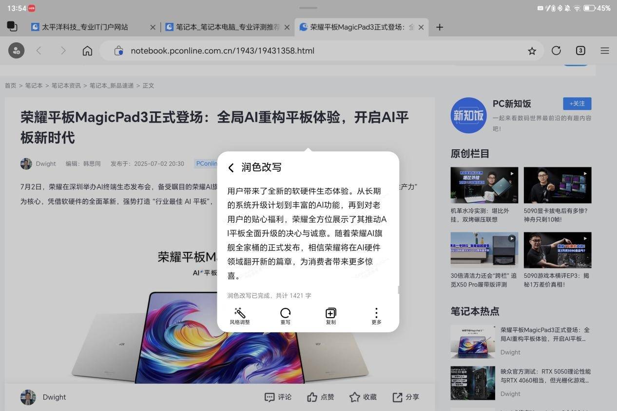Click the style adjustment magic wand icon
This screenshot has width=617, height=411.
239,313
